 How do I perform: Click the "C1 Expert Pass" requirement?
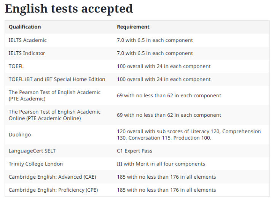point(135,151)
